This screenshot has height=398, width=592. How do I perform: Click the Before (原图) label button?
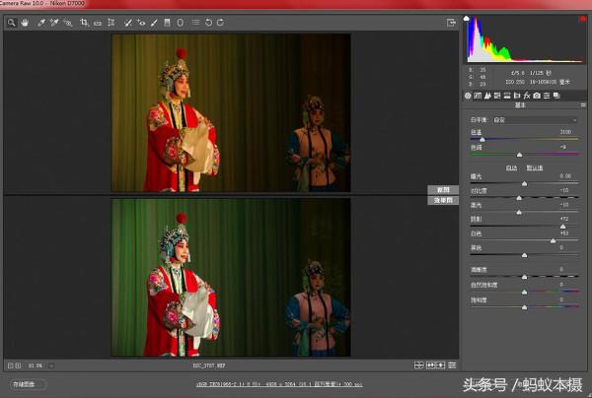443,189
